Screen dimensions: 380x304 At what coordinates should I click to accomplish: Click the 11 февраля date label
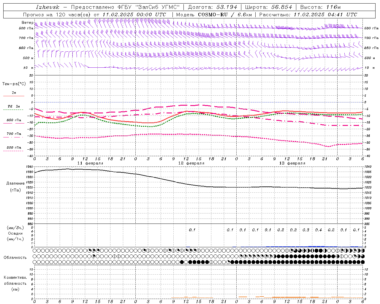(x=90, y=163)
